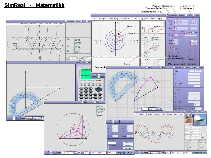Image resolution: width=211 pixels, height=158 pixels.
Task: Click the green calculator display
Action: point(86,74)
